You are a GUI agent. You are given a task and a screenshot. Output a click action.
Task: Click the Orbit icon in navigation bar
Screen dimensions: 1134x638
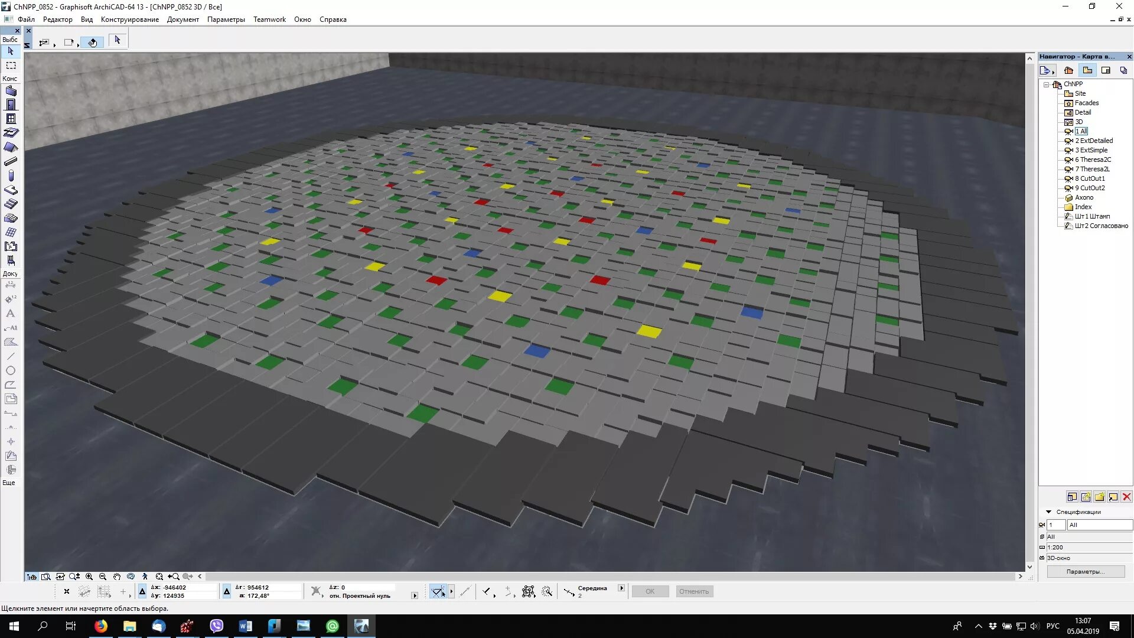[x=131, y=577]
